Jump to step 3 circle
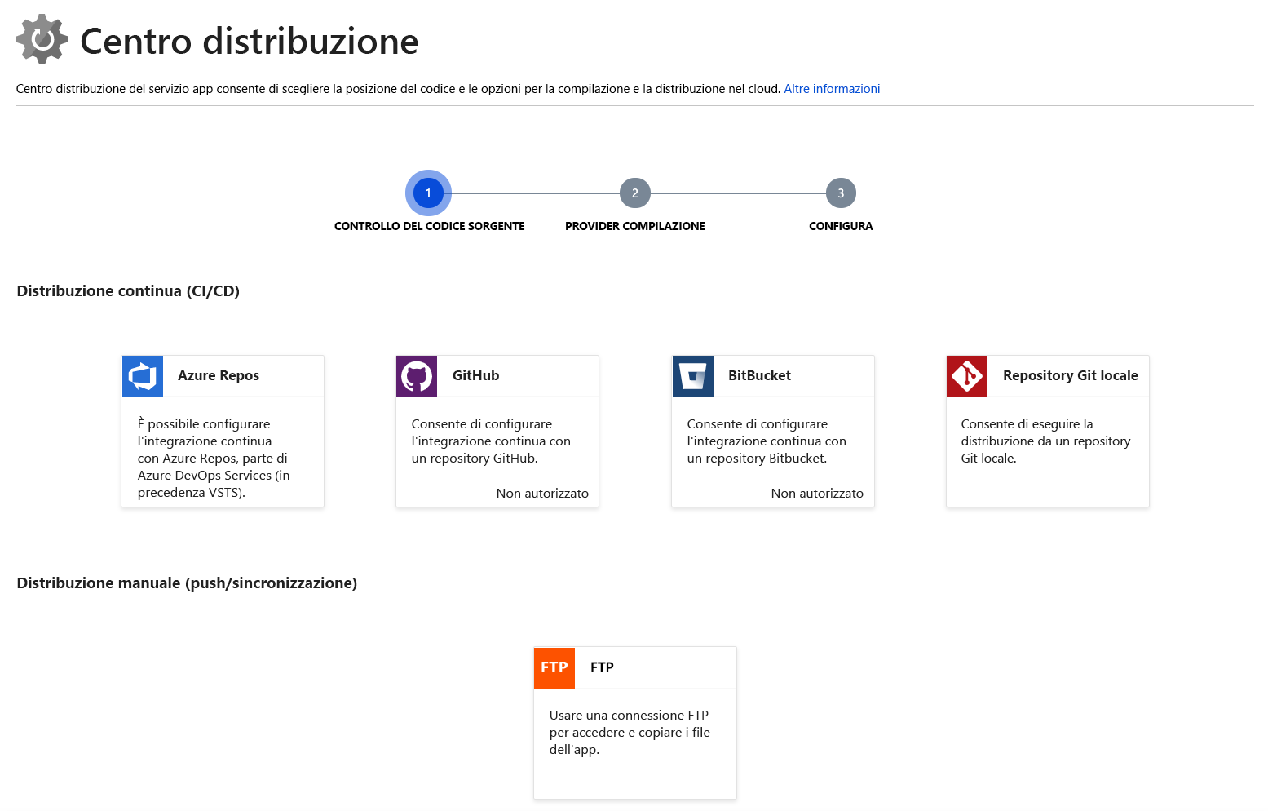The width and height of the screenshot is (1268, 811). click(x=841, y=193)
